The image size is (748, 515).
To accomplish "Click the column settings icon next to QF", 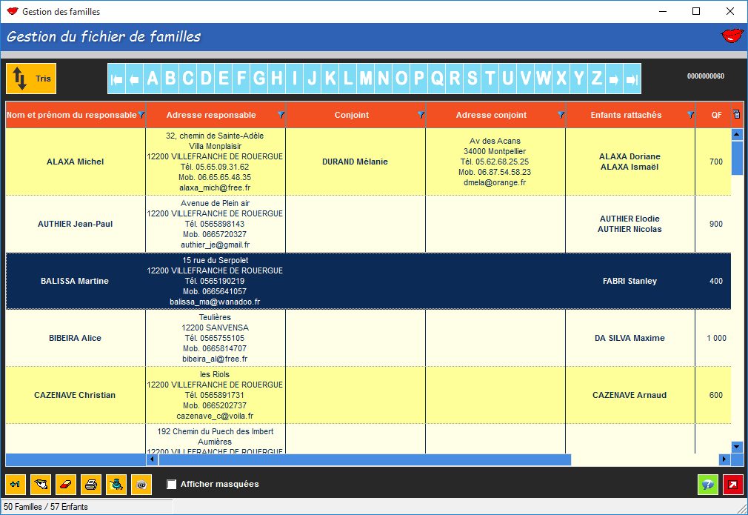I will point(736,114).
